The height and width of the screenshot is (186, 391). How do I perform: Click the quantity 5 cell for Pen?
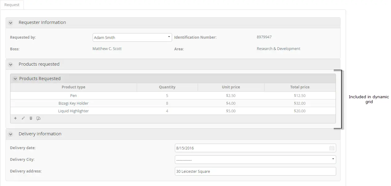pos(167,95)
